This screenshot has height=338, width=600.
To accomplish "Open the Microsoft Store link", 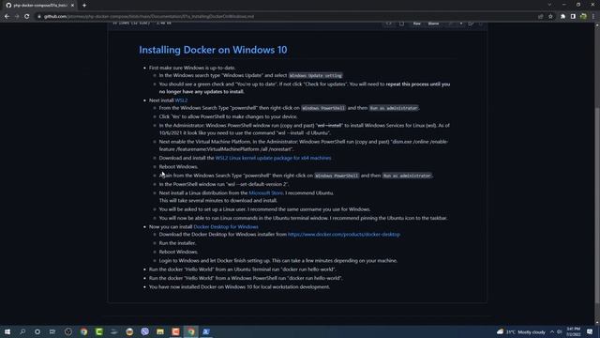I will pos(266,193).
